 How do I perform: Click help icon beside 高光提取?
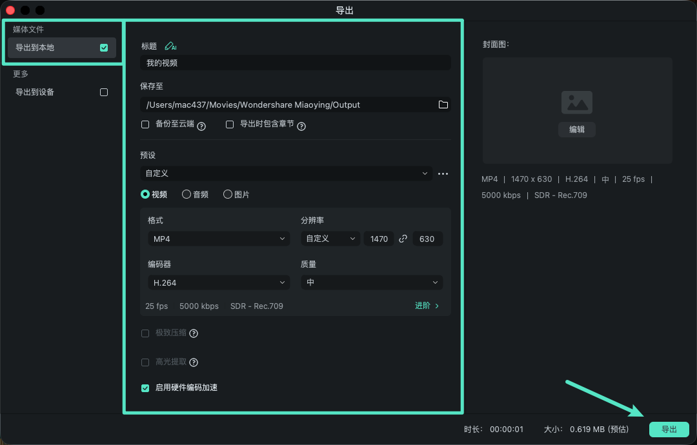tap(194, 362)
